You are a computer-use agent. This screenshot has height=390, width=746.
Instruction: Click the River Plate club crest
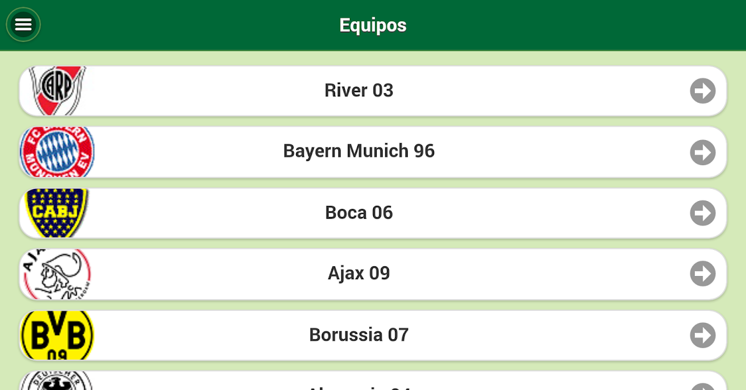(57, 91)
